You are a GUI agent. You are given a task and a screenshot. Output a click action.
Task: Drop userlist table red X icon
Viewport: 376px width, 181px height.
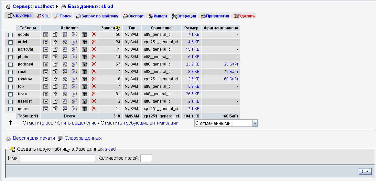[94, 101]
